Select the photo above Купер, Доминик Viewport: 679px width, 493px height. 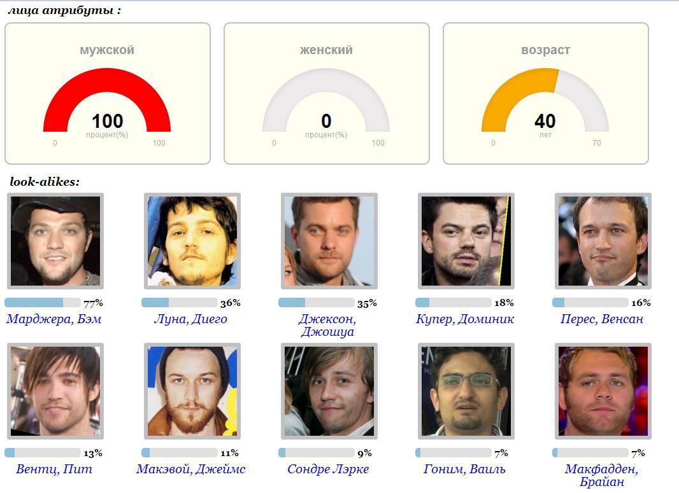point(466,241)
